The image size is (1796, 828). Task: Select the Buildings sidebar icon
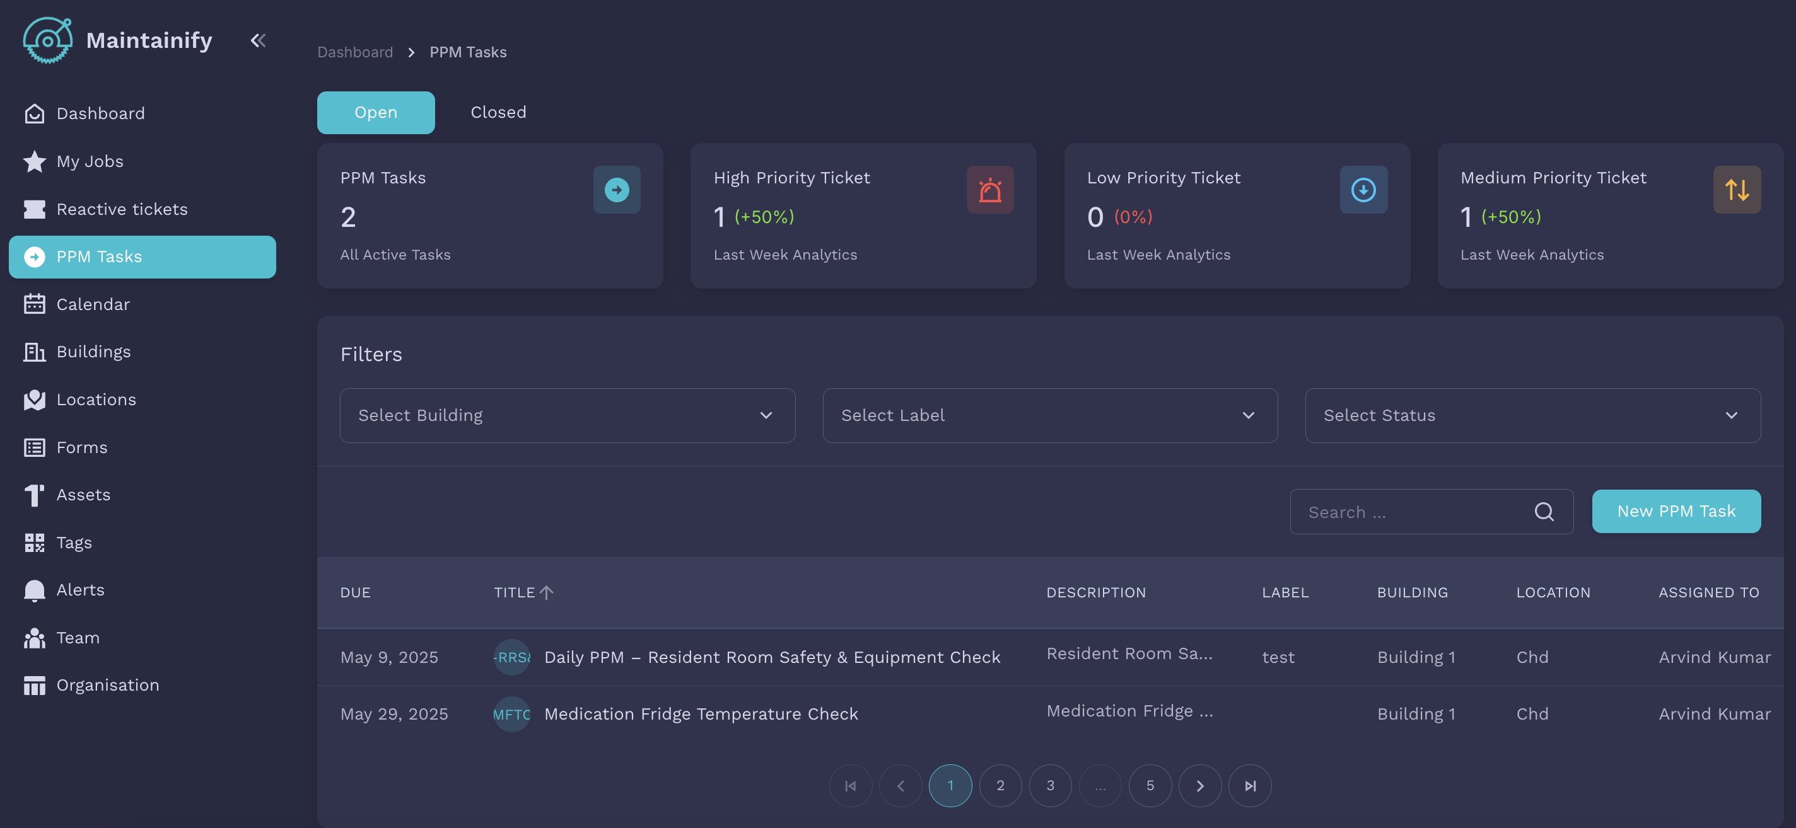34,352
